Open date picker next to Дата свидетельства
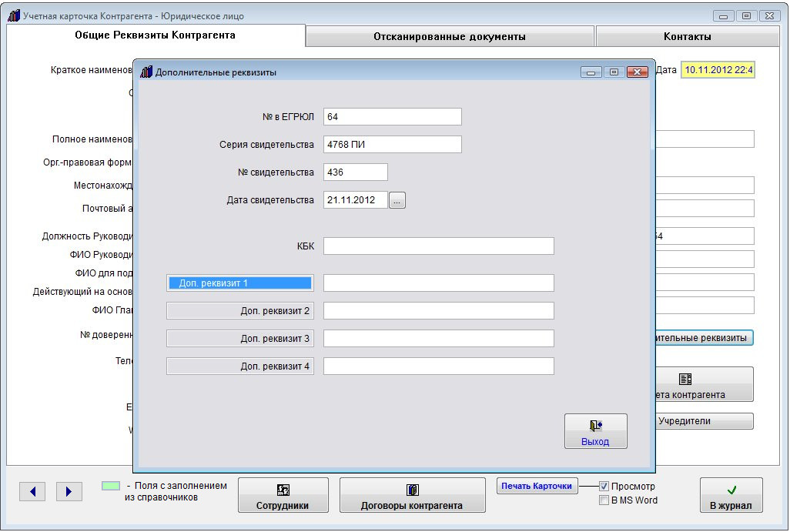 pos(397,200)
